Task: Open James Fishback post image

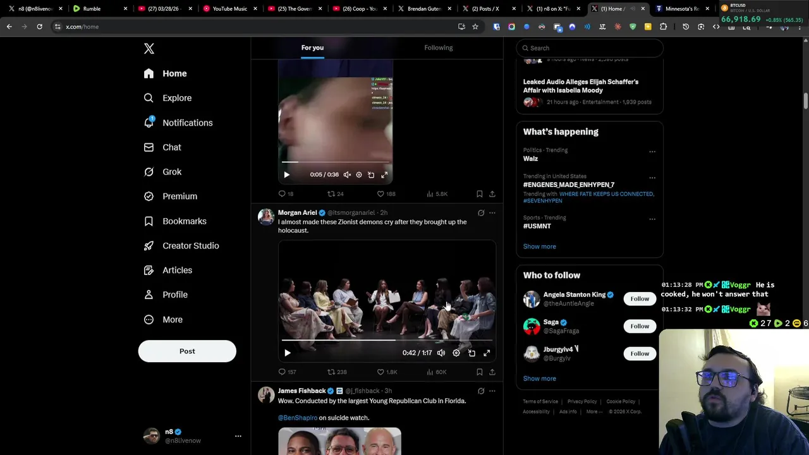Action: (339, 441)
